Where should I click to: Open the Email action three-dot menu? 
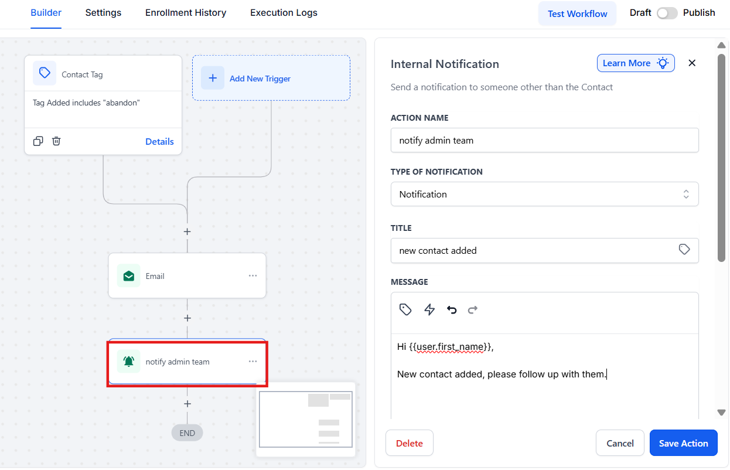253,275
